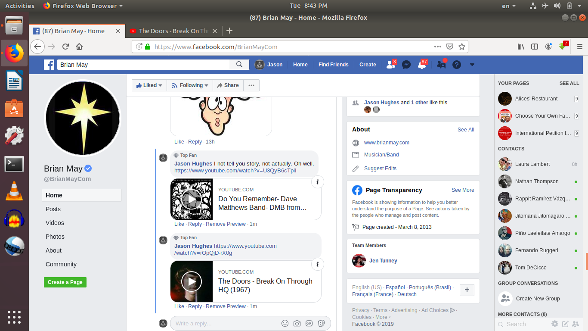Open Firefox Library icon
Screen dimensions: 588x331
521,47
